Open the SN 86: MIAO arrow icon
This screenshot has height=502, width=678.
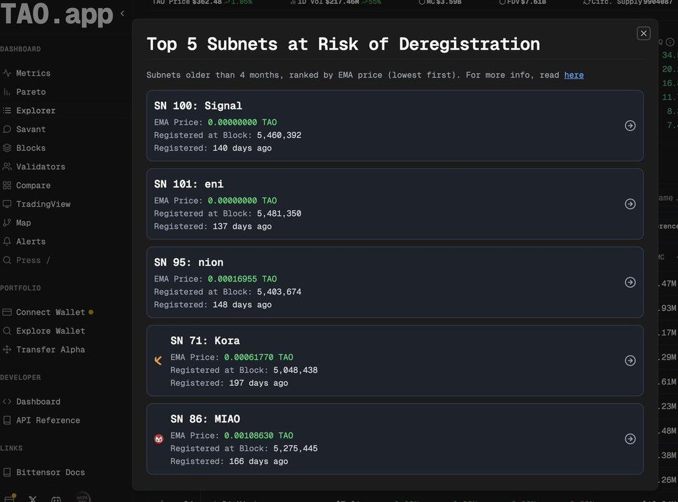tap(630, 439)
